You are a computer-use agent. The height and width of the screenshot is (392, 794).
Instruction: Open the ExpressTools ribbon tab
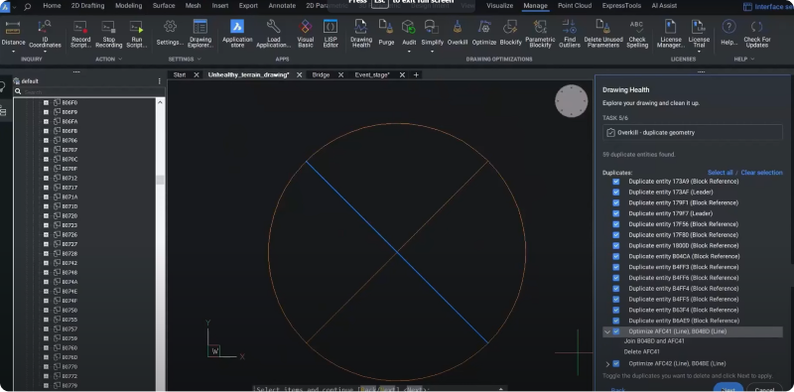pos(621,6)
